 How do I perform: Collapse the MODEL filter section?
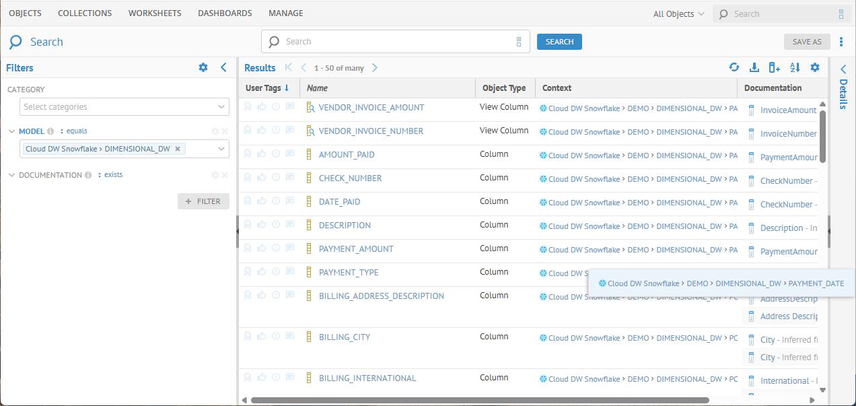click(12, 131)
